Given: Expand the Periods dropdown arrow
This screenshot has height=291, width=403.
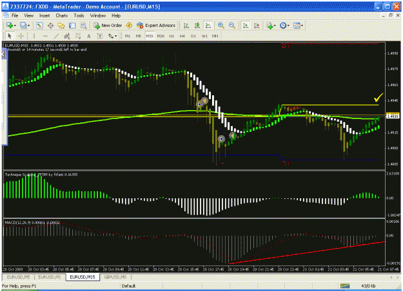Looking at the screenshot, I should pos(288,25).
